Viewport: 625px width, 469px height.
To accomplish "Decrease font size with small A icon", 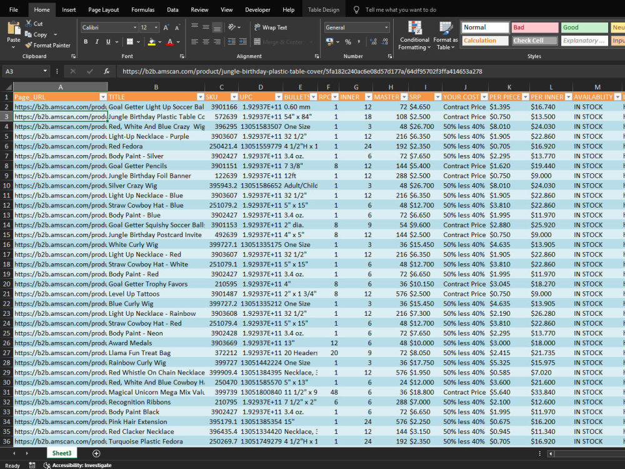I will [x=177, y=28].
